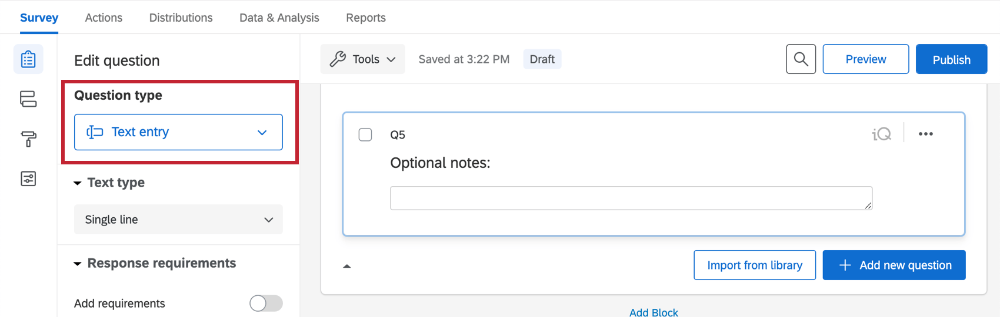
Task: Enable the Add requirements toggle
Action: 266,303
